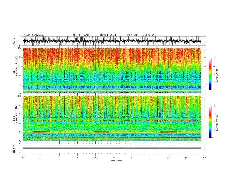This screenshot has height=177, width=230.
Task: Click the "-3" tick on upper colorbar
Action: point(214,58)
